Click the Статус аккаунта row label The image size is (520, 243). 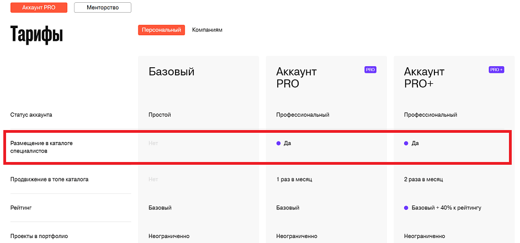pos(39,115)
